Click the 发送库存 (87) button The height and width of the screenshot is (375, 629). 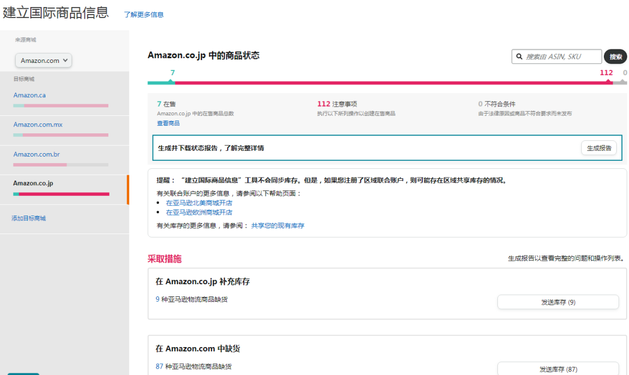pos(558,369)
